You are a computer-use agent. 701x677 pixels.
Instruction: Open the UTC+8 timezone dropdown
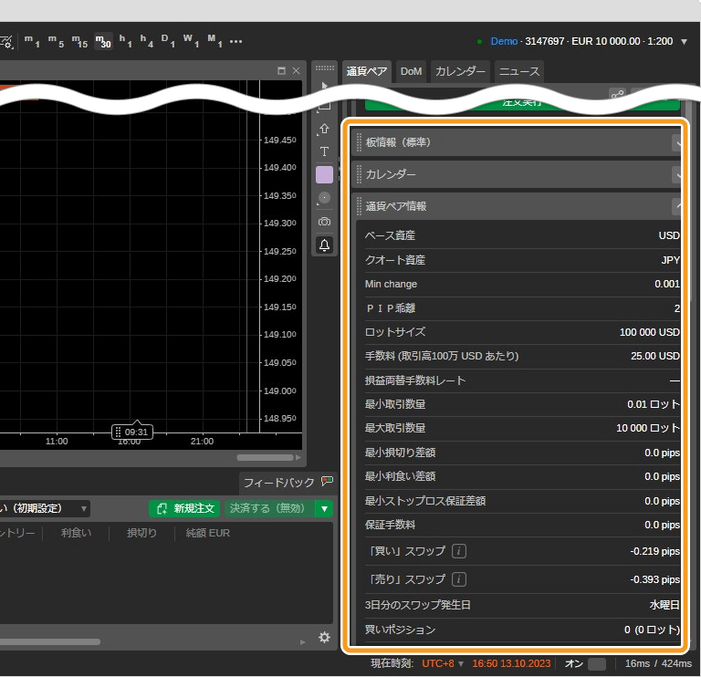(443, 663)
